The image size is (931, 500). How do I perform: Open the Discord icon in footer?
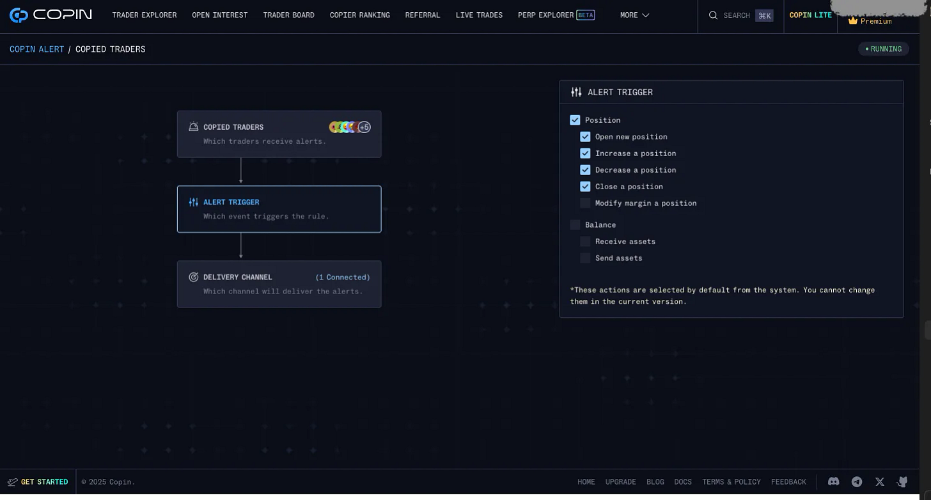pos(833,481)
